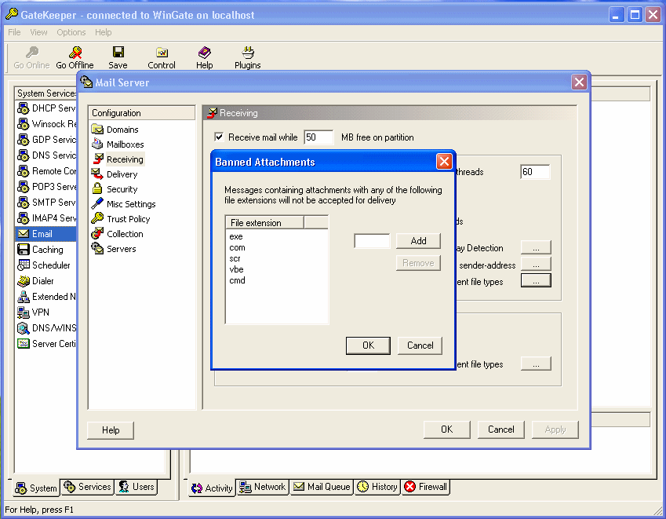Select the Trust Policy key icon
The height and width of the screenshot is (519, 666).
click(x=98, y=218)
